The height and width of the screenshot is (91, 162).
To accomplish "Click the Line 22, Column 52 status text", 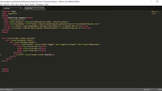I will pos(6,89).
